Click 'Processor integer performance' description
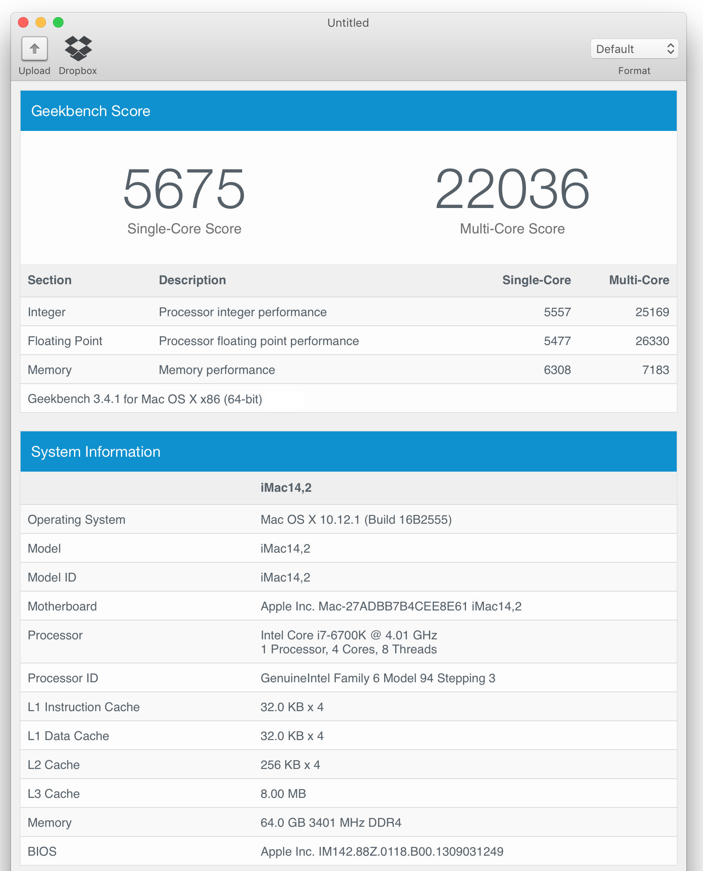703x871 pixels. point(243,312)
